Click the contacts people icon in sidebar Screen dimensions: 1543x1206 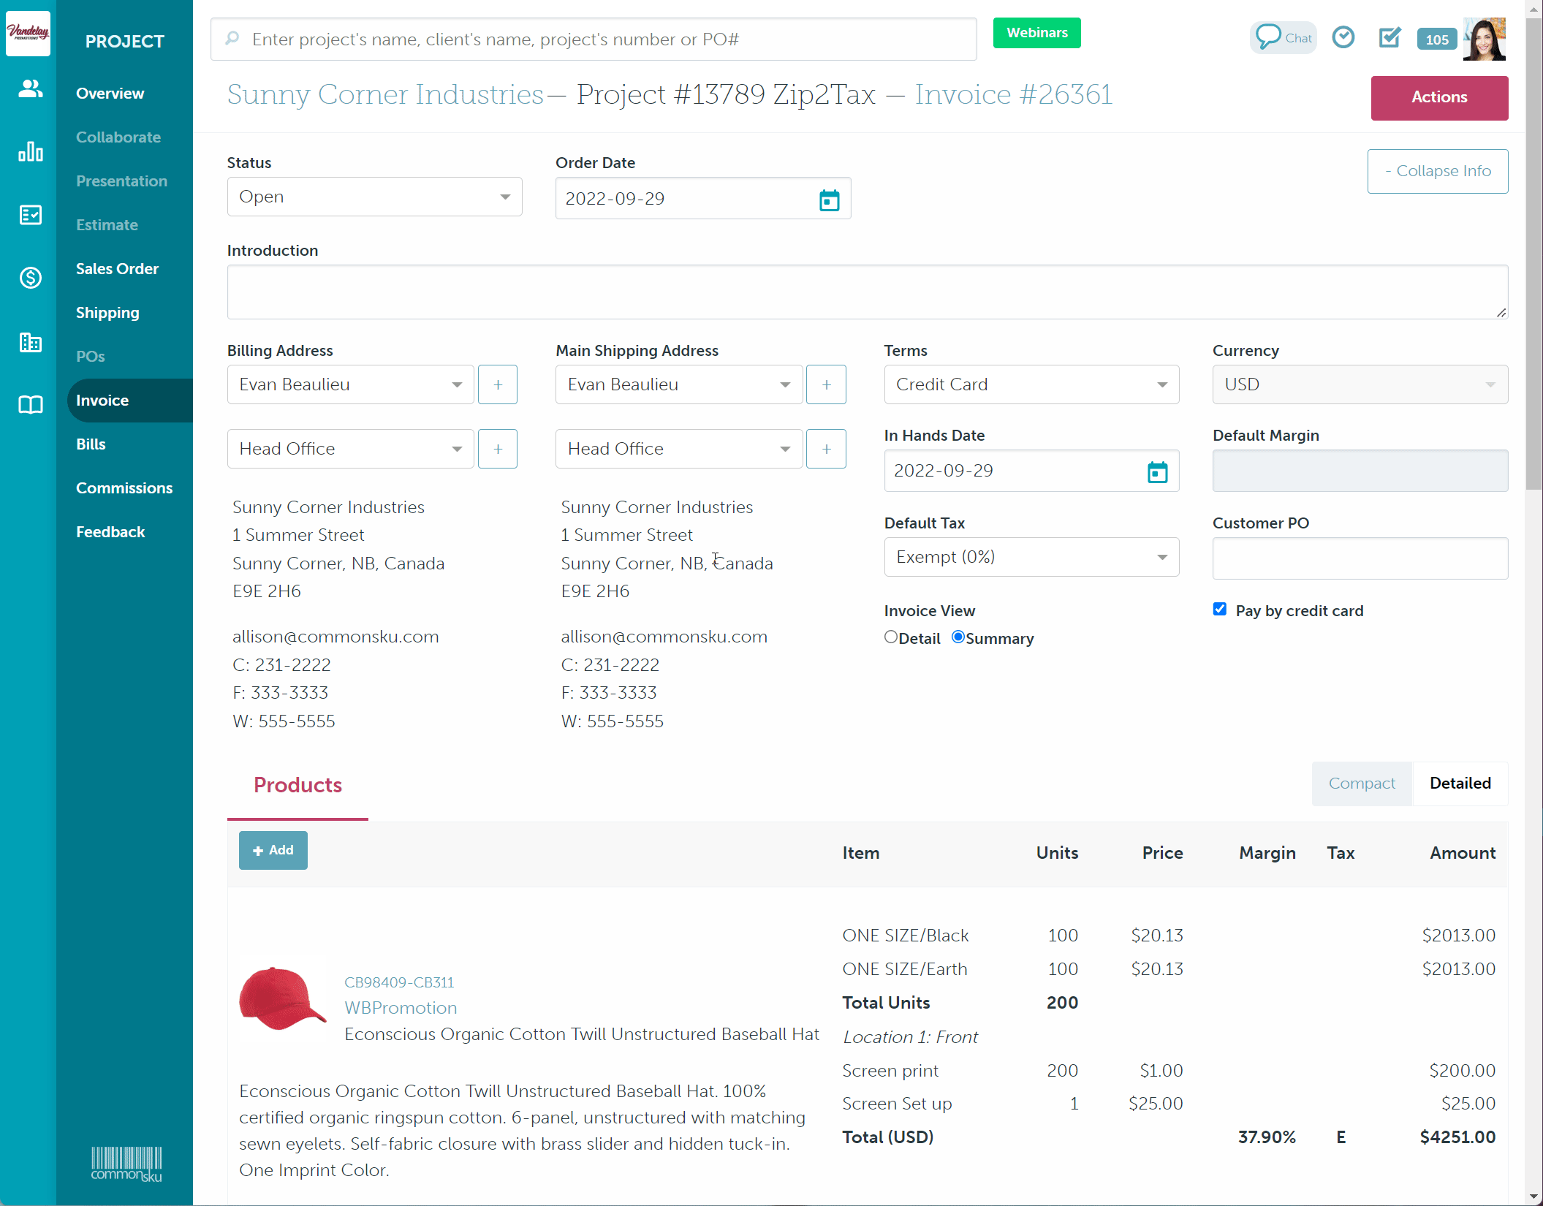(30, 88)
